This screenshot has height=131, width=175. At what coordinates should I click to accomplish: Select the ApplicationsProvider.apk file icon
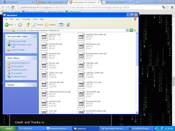[x=81, y=37]
